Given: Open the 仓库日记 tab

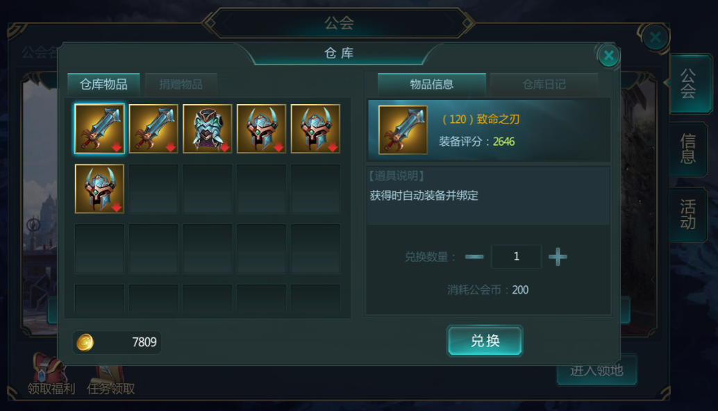Looking at the screenshot, I should pyautogui.click(x=544, y=84).
